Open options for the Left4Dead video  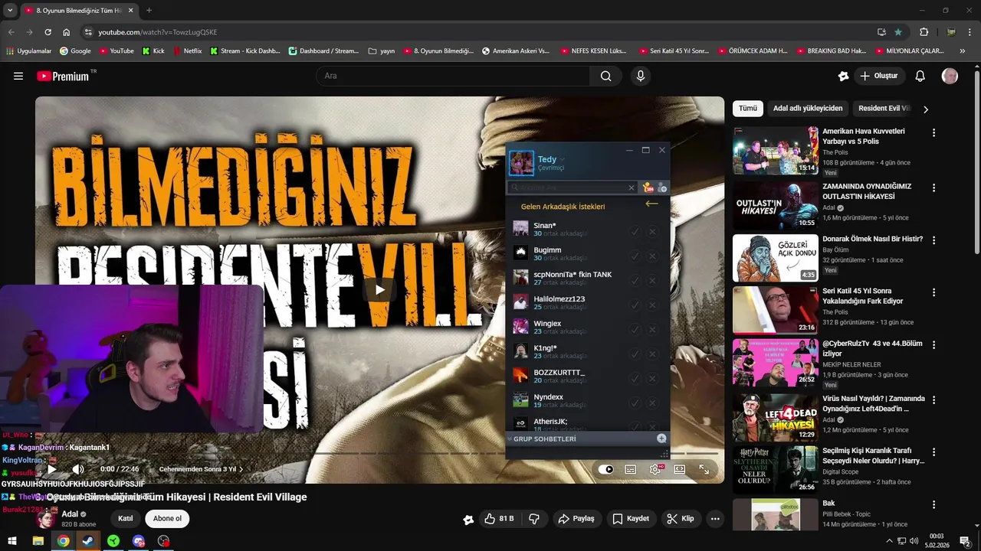933,399
